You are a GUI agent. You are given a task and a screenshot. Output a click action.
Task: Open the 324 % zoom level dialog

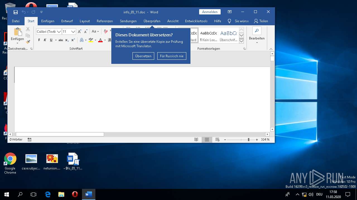(265, 139)
